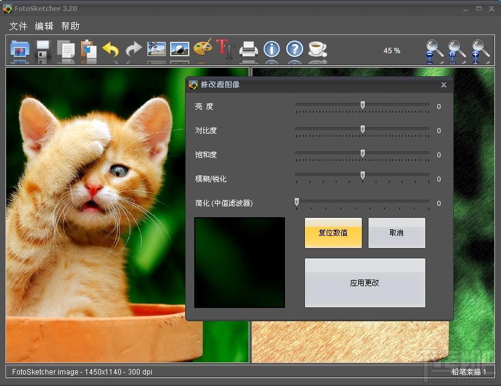The width and height of the screenshot is (501, 386).
Task: Click the 45 % zoom level text
Action: tap(391, 50)
